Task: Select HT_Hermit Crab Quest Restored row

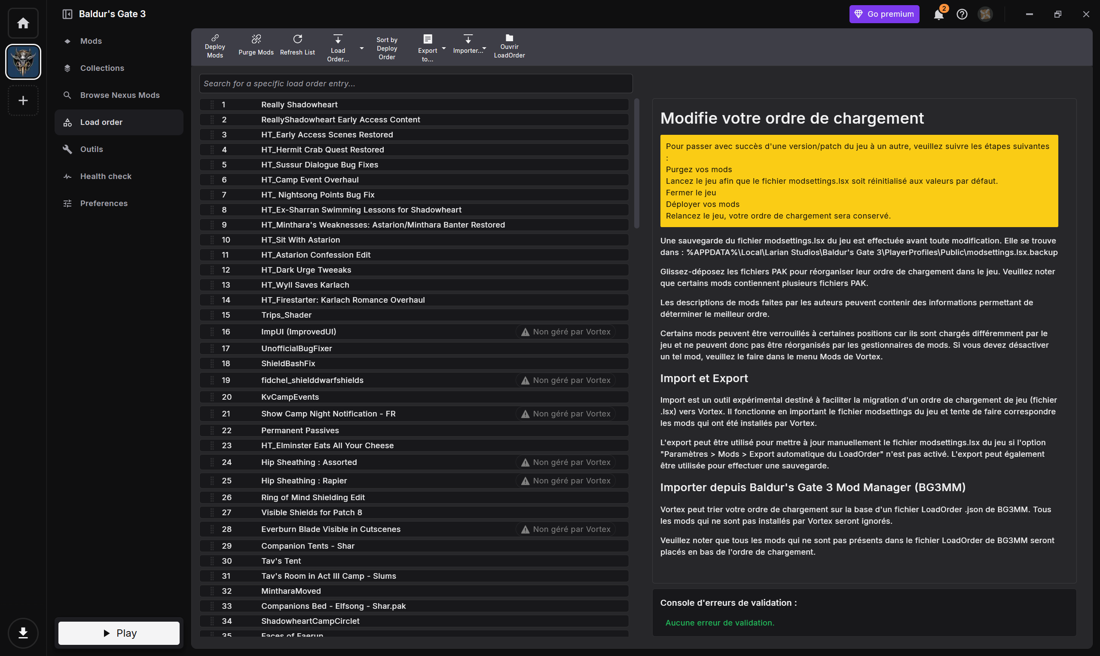Action: tap(414, 150)
